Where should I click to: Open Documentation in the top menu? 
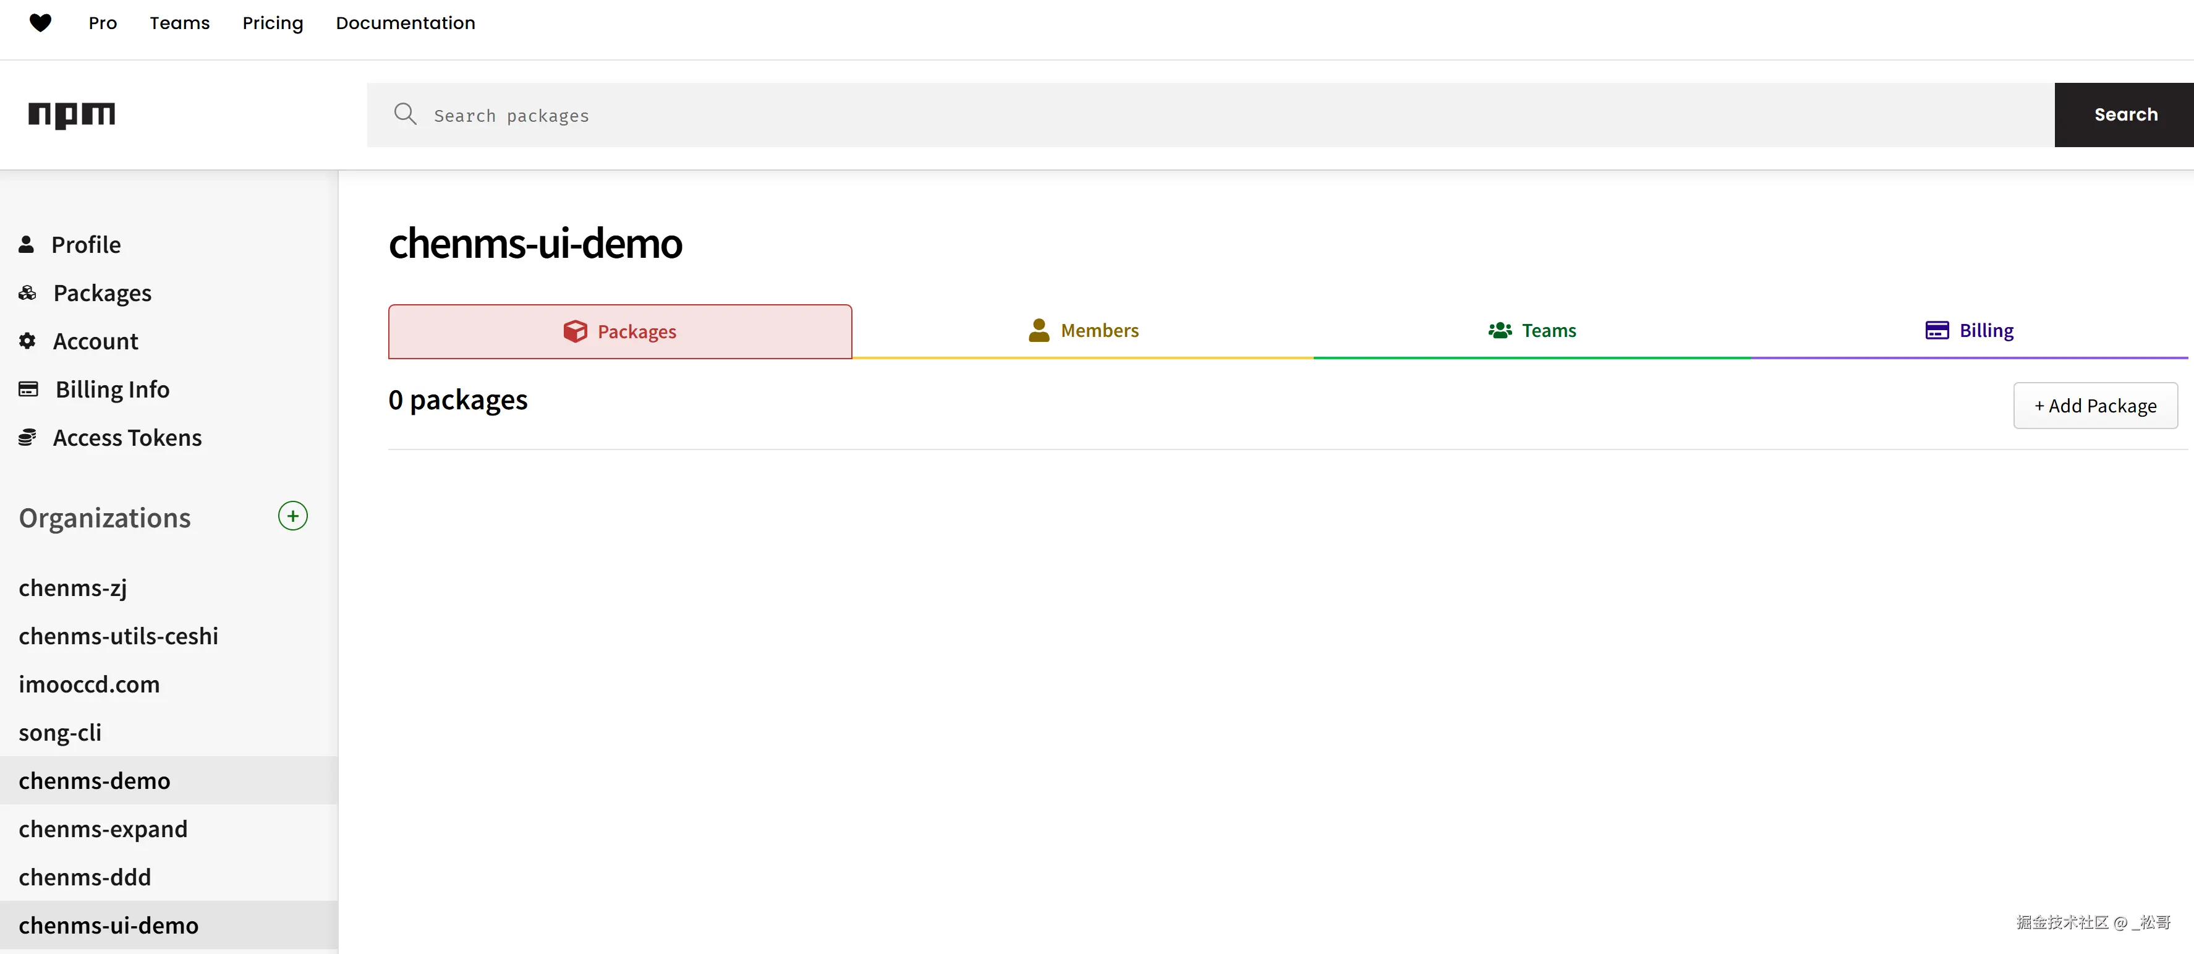point(406,23)
